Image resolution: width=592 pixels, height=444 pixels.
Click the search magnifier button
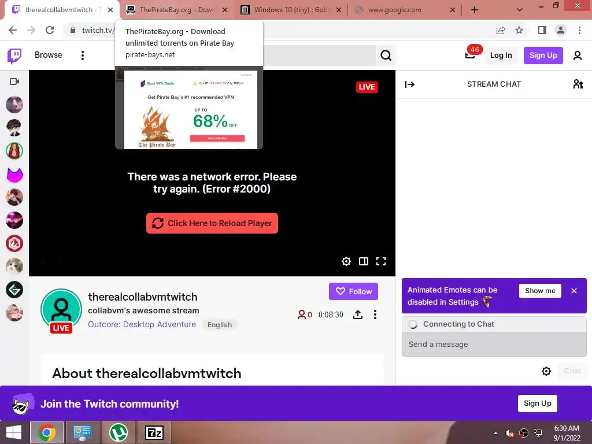coord(386,55)
